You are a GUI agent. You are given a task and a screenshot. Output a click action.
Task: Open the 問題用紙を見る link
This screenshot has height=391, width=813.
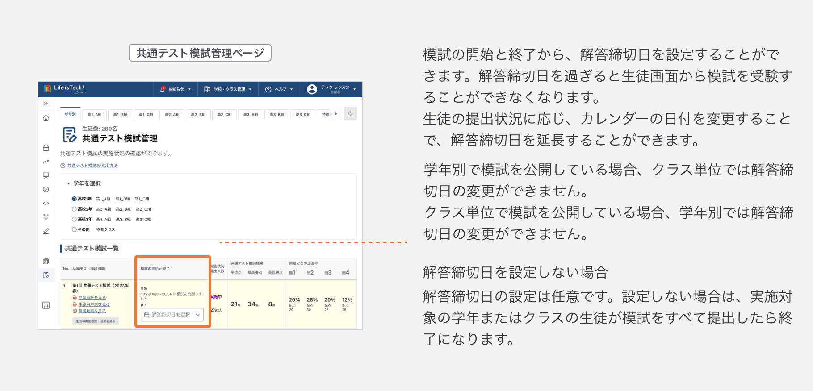pos(92,298)
